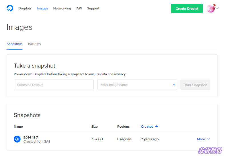
Task: Click the 2014-11-7 snapshot name
Action: [31, 137]
